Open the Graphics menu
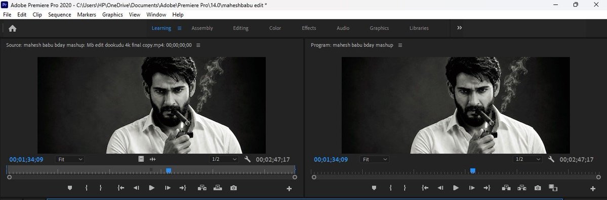Image resolution: width=607 pixels, height=200 pixels. (x=112, y=15)
